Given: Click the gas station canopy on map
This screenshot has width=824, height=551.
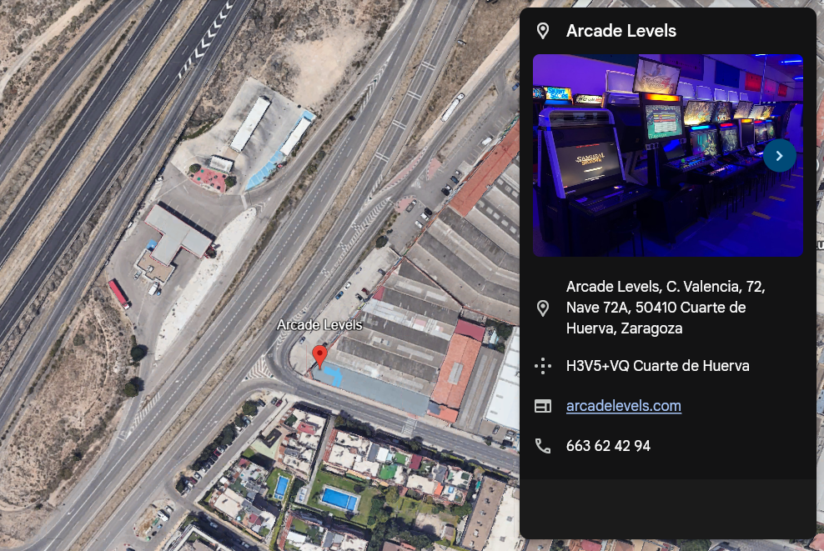Looking at the screenshot, I should point(178,234).
